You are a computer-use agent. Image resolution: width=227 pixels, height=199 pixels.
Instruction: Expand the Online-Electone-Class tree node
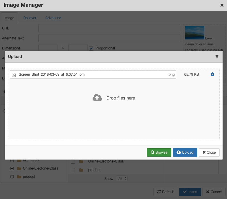[x=12, y=168]
